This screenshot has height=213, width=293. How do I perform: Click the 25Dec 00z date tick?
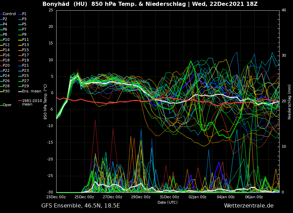click(x=84, y=197)
